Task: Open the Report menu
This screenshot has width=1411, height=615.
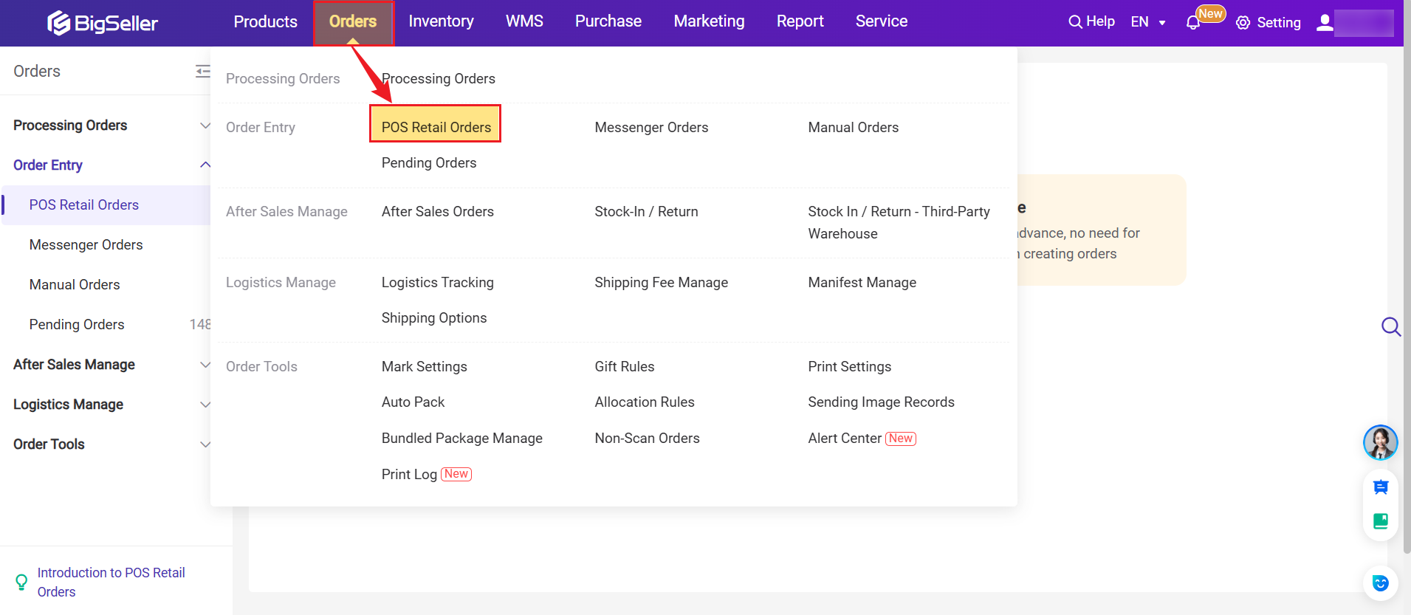Action: point(800,21)
